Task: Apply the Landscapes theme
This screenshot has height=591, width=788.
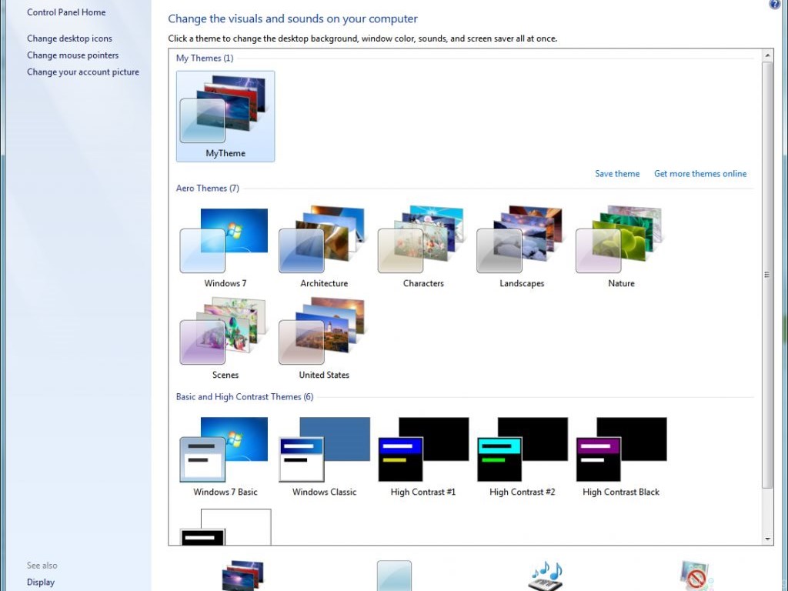Action: pos(522,247)
